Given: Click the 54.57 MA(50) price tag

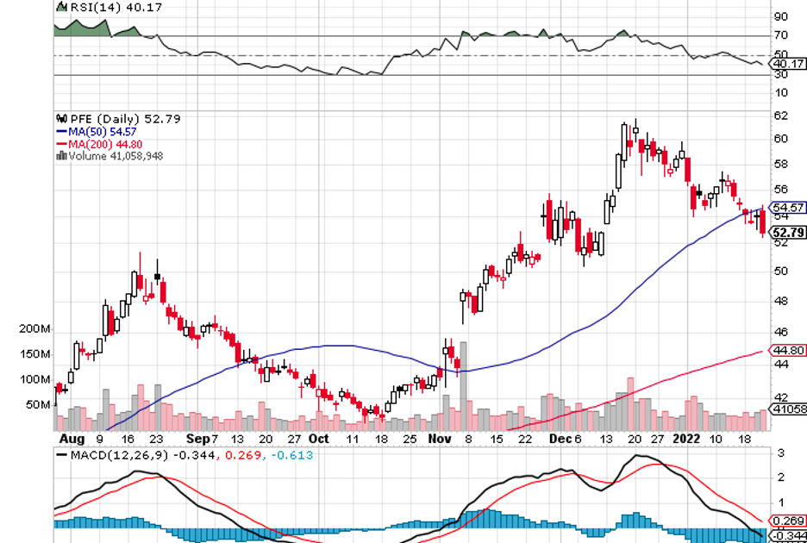Looking at the screenshot, I should point(788,208).
